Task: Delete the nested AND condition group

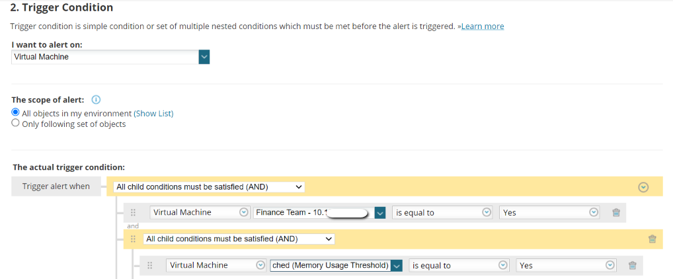Action: (x=652, y=239)
